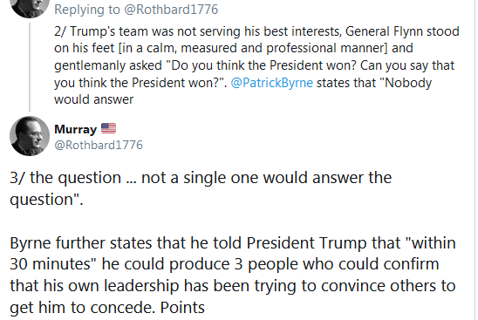Click the partially visible avatar at top
This screenshot has height=320, width=478.
click(x=30, y=9)
